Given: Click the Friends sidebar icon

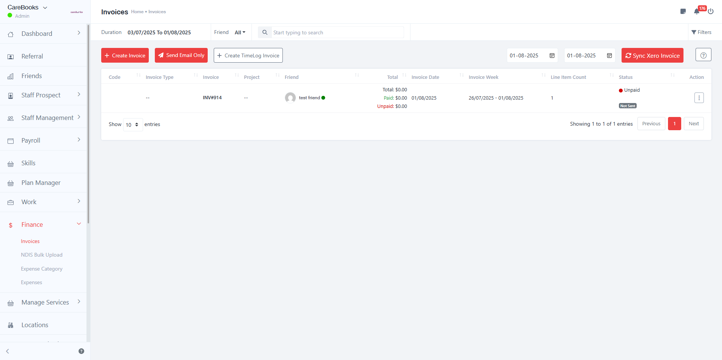Looking at the screenshot, I should 11,76.
